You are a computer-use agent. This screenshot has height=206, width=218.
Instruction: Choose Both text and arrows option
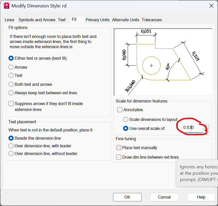tap(11, 84)
